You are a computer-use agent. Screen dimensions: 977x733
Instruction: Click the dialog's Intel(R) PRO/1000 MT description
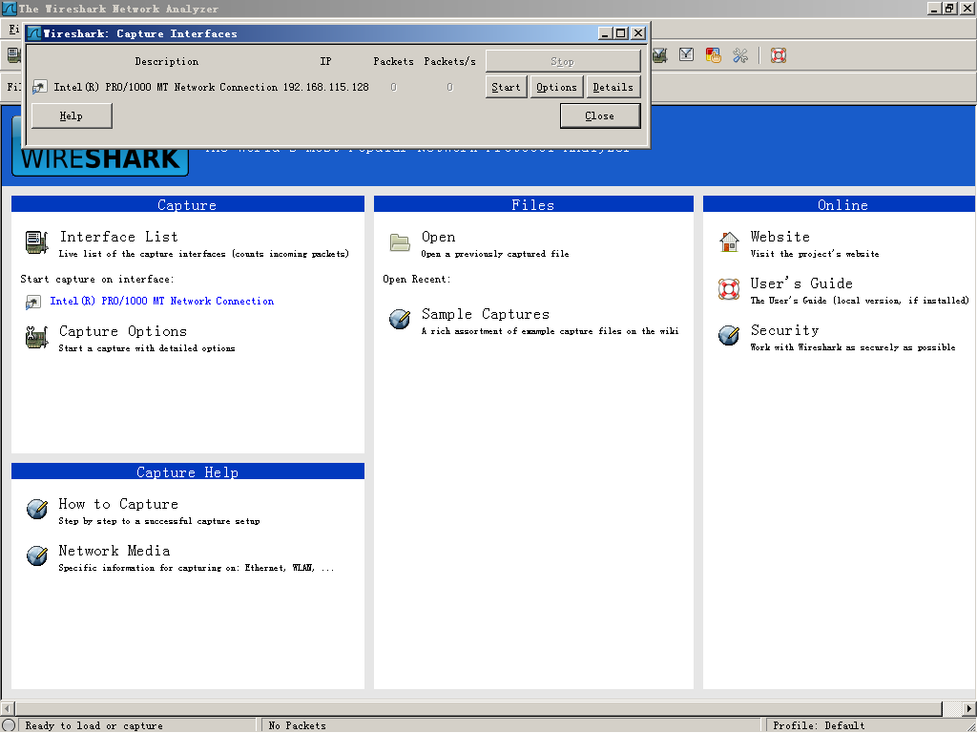[166, 87]
